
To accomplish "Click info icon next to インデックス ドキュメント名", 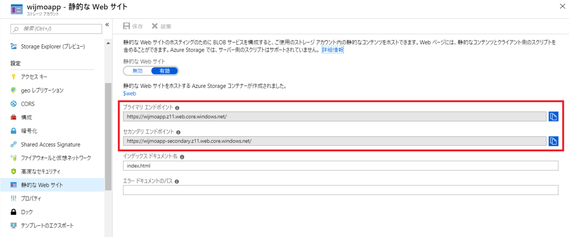I will click(182, 157).
